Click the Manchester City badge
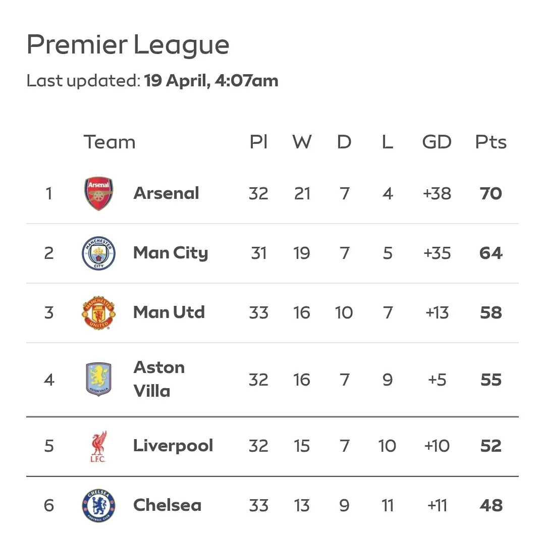545x533 pixels. pos(98,253)
